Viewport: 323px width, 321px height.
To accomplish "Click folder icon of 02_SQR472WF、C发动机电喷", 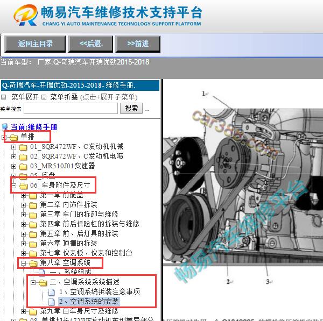I will click(23, 157).
